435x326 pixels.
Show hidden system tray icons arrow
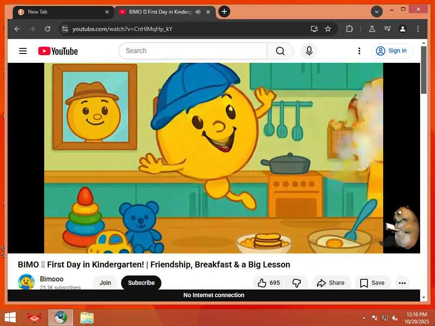point(364,318)
